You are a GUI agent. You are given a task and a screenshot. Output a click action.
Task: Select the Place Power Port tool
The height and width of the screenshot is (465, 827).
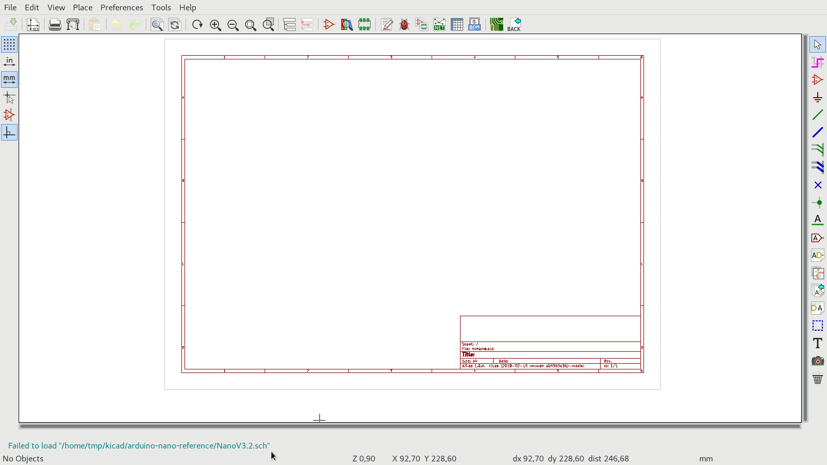point(817,98)
